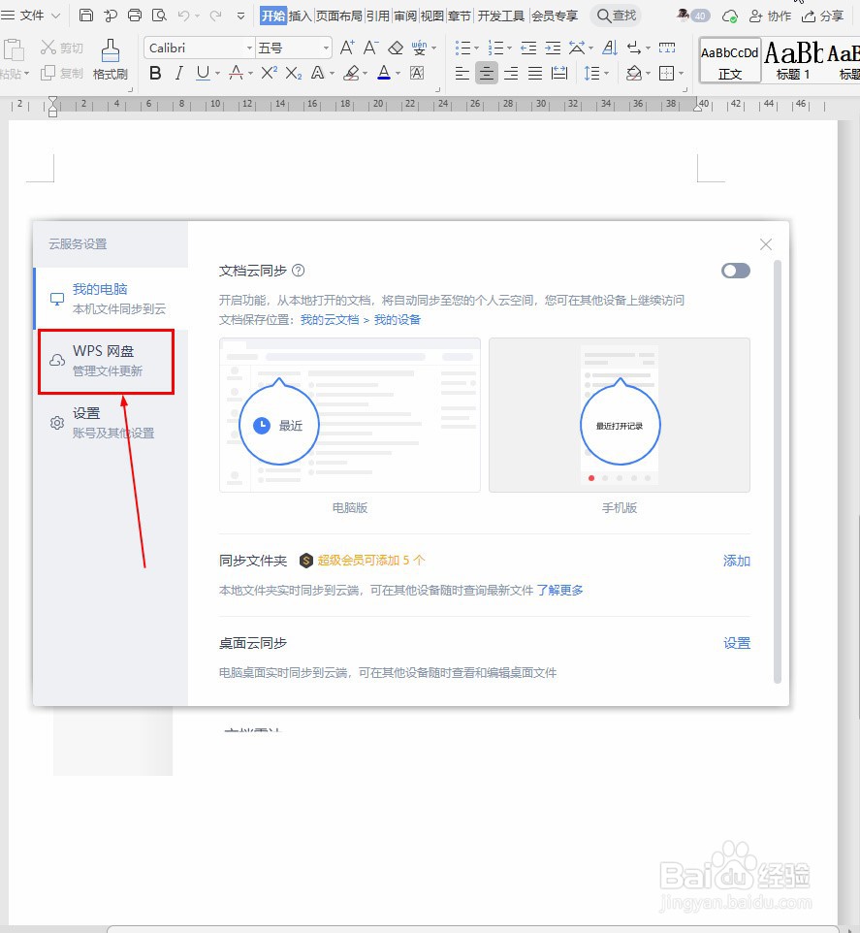This screenshot has height=933, width=860.
Task: Click the Save icon in quick toolbar
Action: coord(86,16)
